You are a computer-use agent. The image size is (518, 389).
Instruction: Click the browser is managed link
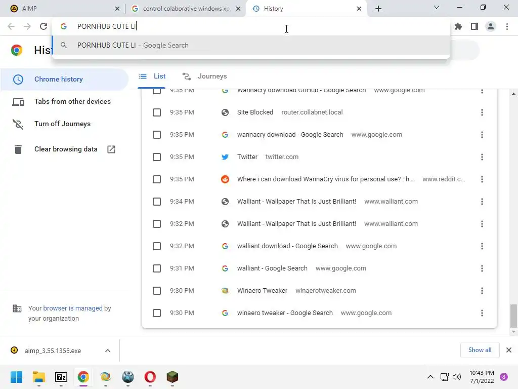click(73, 308)
